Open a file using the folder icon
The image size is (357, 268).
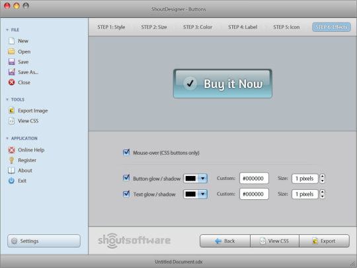coord(11,52)
